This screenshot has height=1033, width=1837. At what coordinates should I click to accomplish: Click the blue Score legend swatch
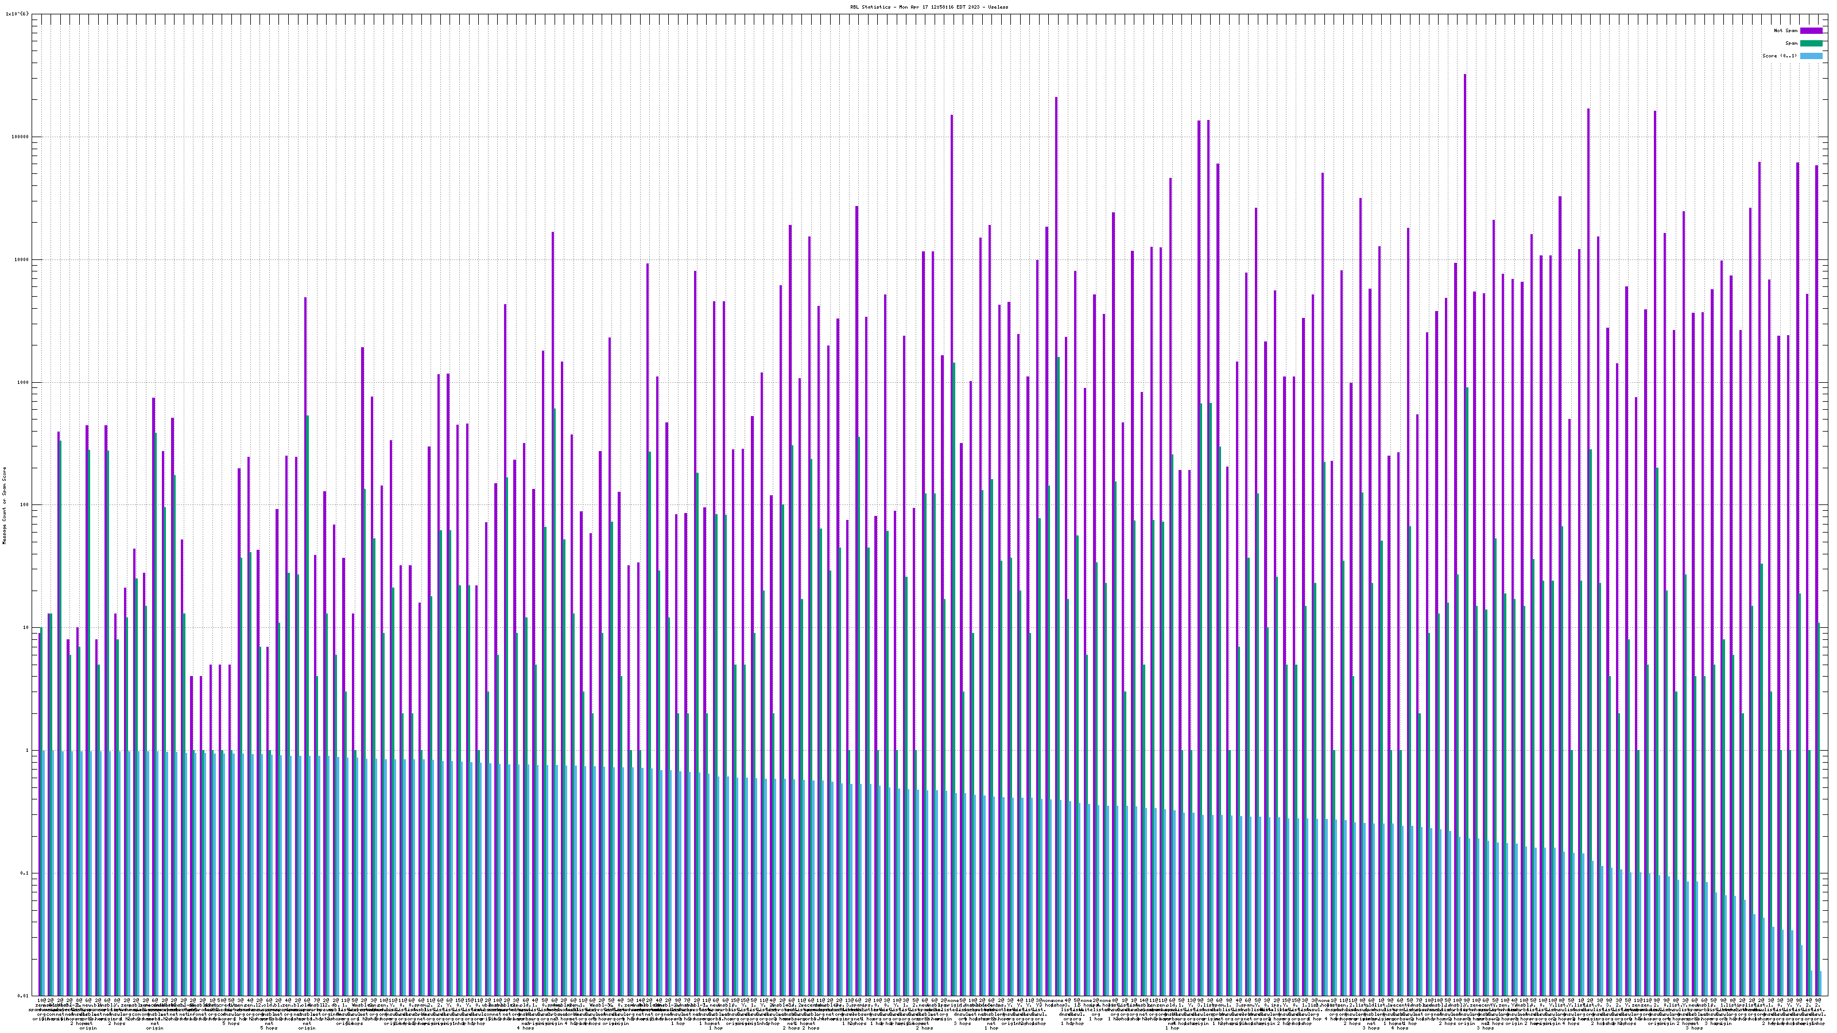pyautogui.click(x=1811, y=56)
